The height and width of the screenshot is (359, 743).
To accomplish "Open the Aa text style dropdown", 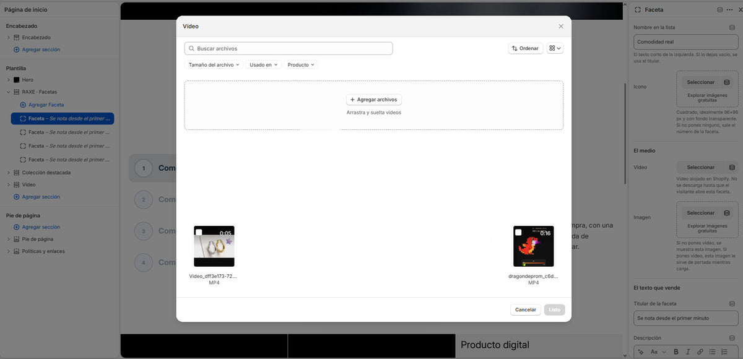I will click(658, 352).
